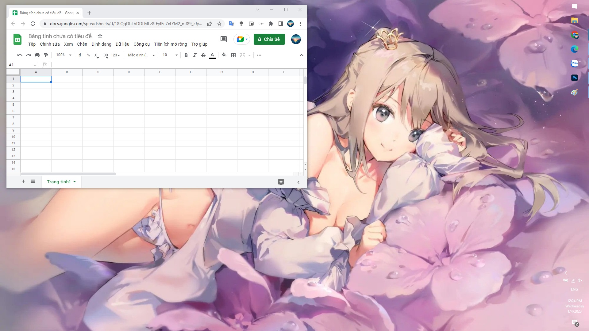Screen dimensions: 589x331
Task: Open the Tiện ích mở rộng menu
Action: (171, 44)
